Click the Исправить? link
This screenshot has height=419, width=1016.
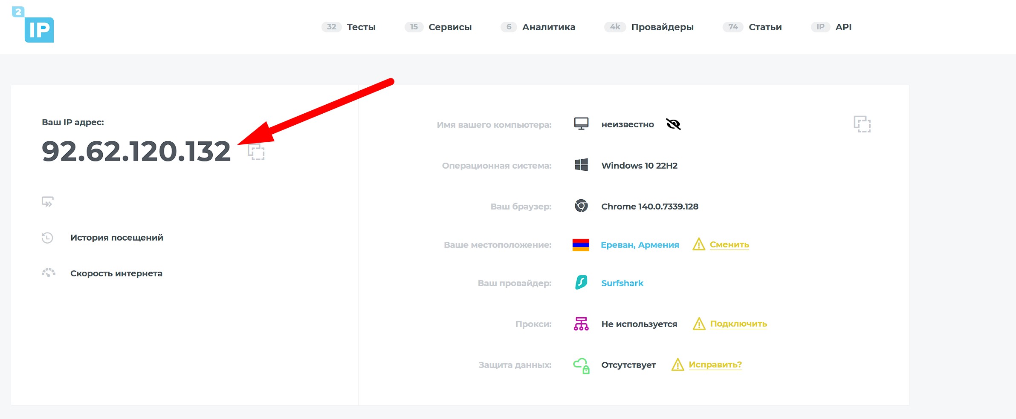(x=715, y=364)
